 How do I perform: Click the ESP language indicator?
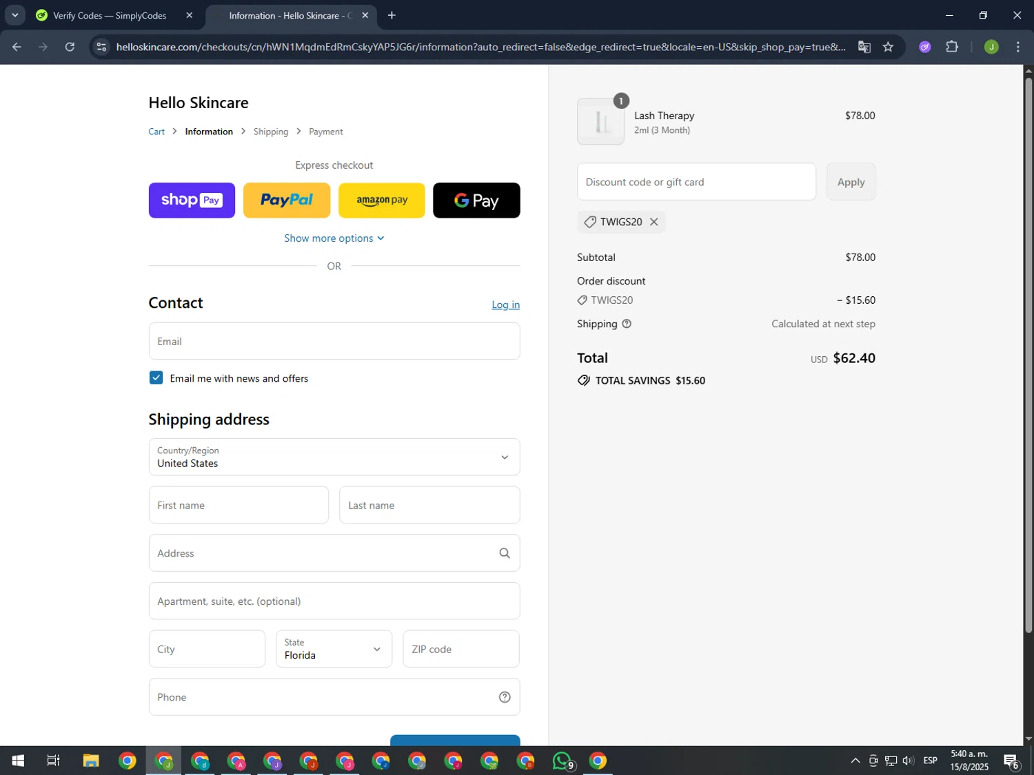coord(930,761)
